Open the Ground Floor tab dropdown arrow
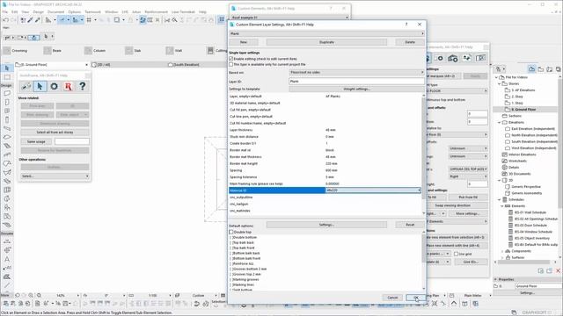 86,65
